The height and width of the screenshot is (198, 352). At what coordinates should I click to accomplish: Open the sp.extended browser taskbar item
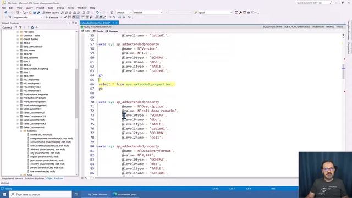(125, 194)
